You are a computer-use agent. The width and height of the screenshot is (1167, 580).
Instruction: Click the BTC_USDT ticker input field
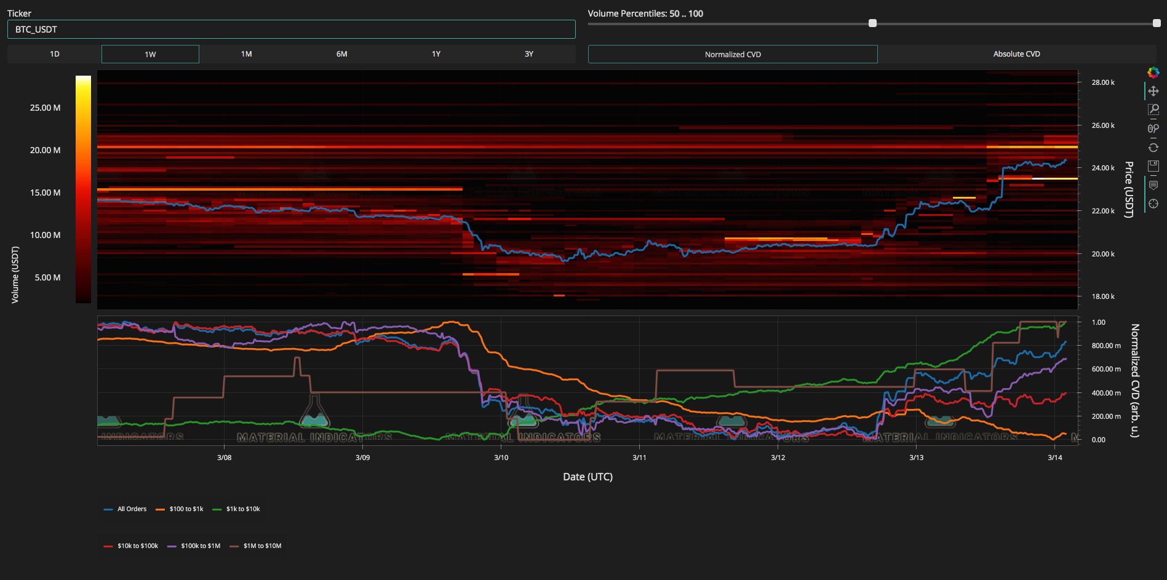pyautogui.click(x=291, y=30)
